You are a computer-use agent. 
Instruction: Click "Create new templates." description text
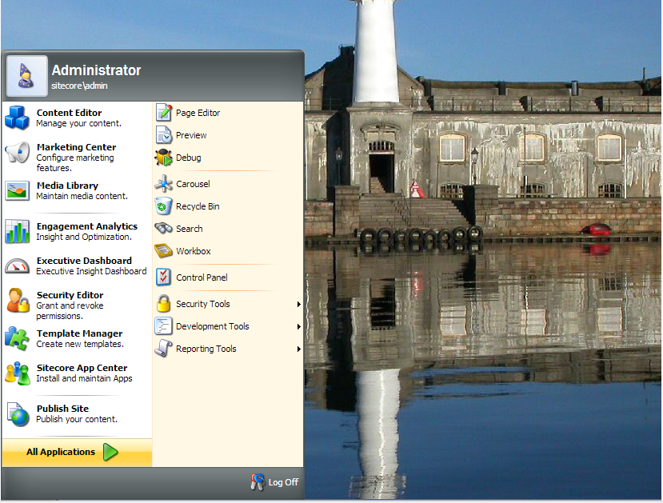pyautogui.click(x=80, y=344)
